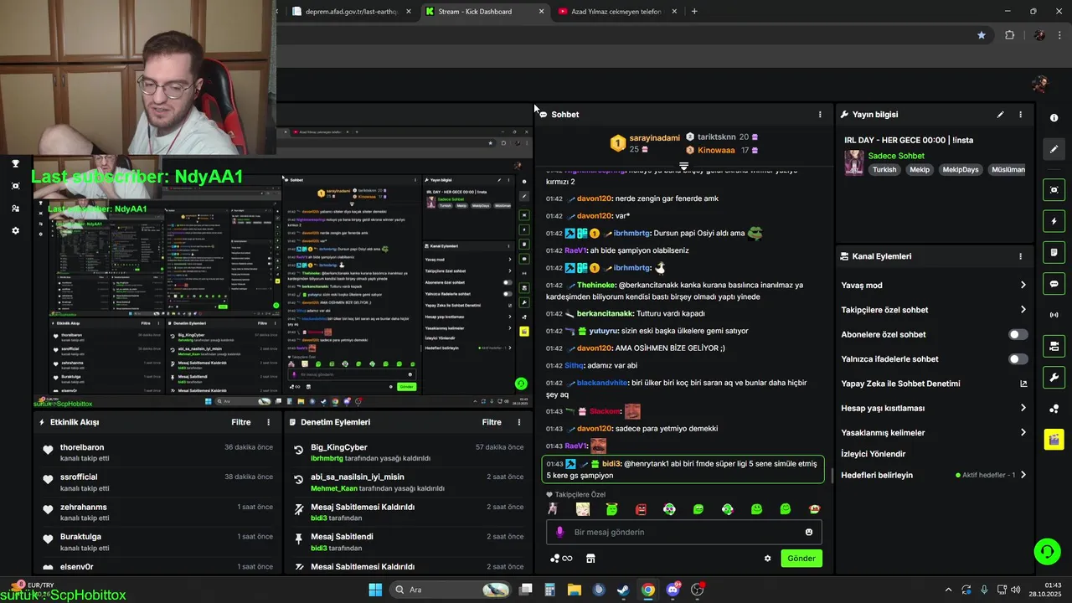The image size is (1072, 603).
Task: Expand Yasaklanmış kelimeler options
Action: pos(1023,433)
